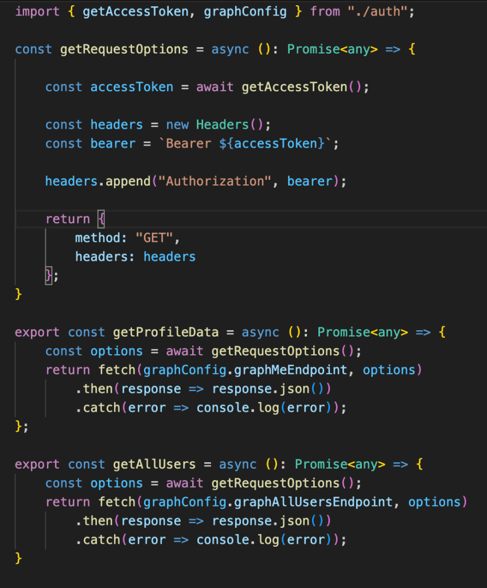Screen dimensions: 487x588
Task: Click the export keyword before getAllUsers
Action: (x=37, y=464)
